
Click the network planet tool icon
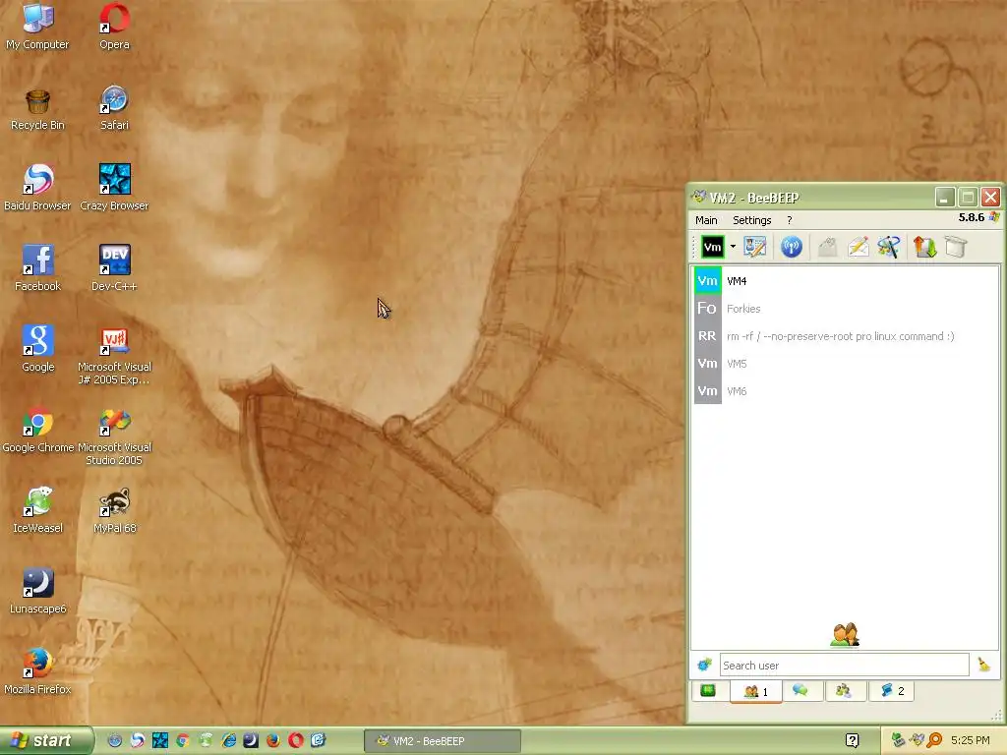(889, 247)
